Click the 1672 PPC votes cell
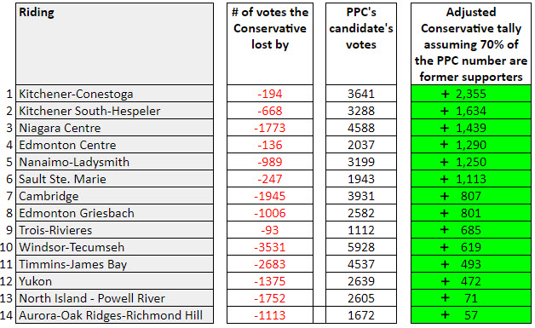The image size is (535, 328). (x=361, y=315)
